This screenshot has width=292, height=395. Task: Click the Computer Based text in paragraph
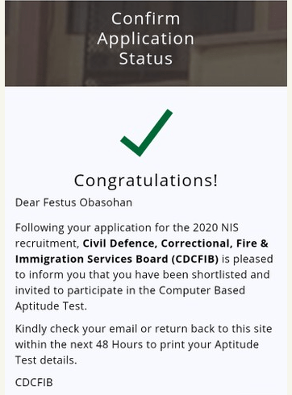[x=202, y=290]
